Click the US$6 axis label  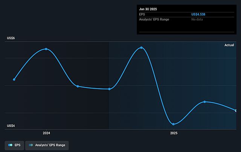11,38
